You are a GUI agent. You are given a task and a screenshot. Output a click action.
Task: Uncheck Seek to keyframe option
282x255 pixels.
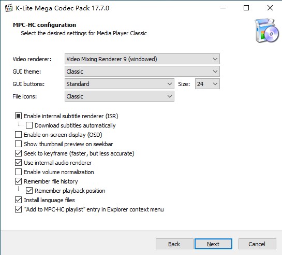coord(18,153)
